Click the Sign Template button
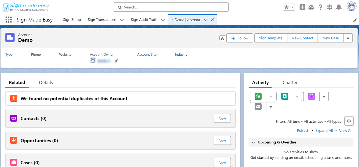The height and width of the screenshot is (167, 359). pos(271,38)
